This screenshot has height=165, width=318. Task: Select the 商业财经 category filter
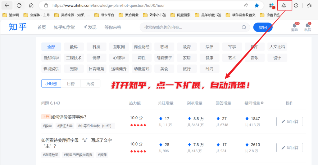[142, 47]
